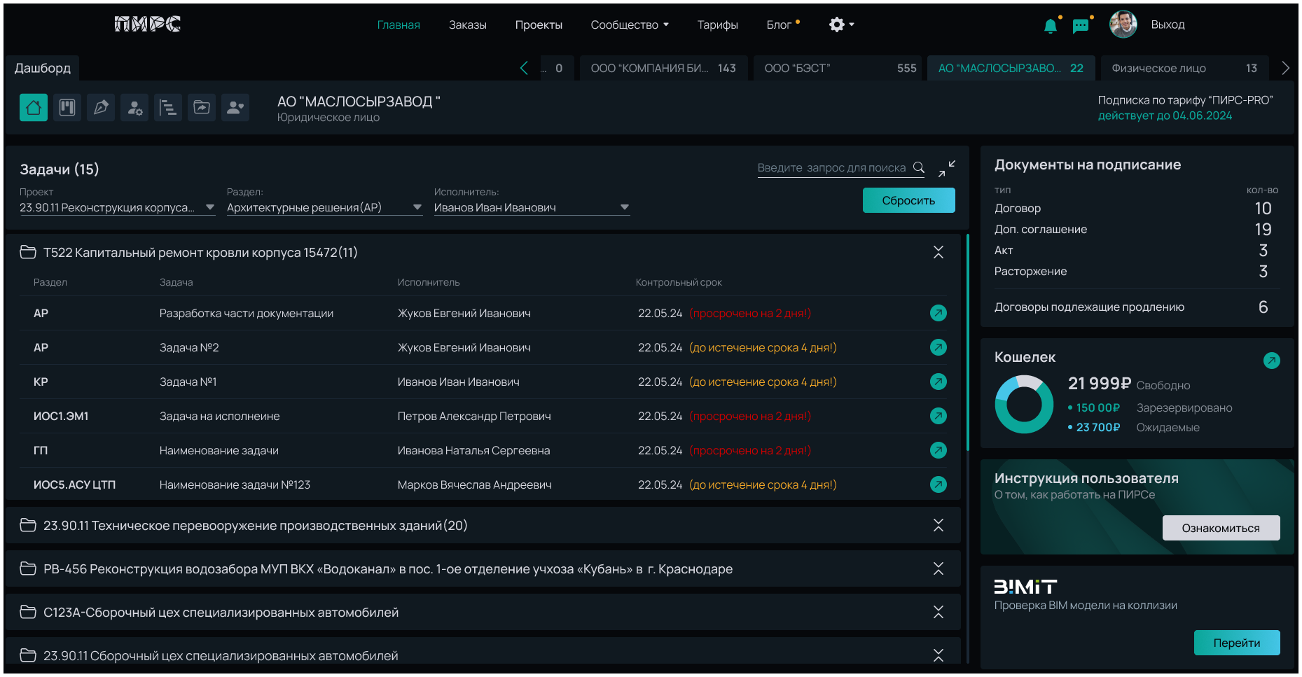This screenshot has width=1302, height=677.
Task: Click the tasks list vertical scrollbar
Action: (967, 343)
